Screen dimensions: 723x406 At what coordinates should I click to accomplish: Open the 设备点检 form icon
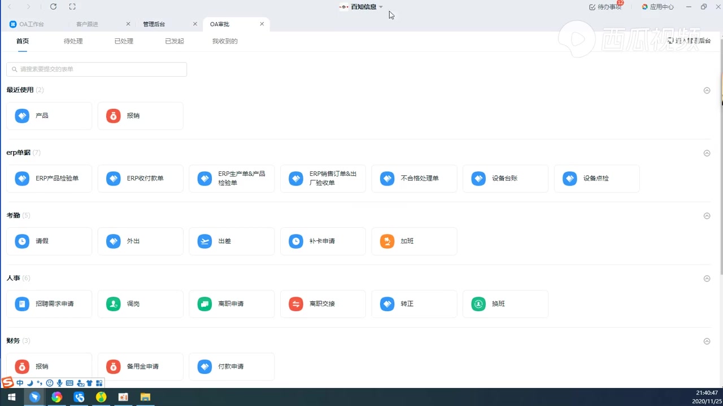point(570,178)
